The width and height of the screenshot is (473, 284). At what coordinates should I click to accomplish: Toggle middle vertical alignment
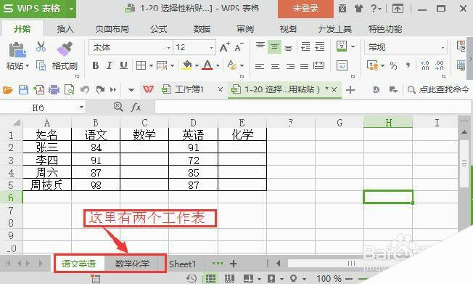click(x=274, y=46)
